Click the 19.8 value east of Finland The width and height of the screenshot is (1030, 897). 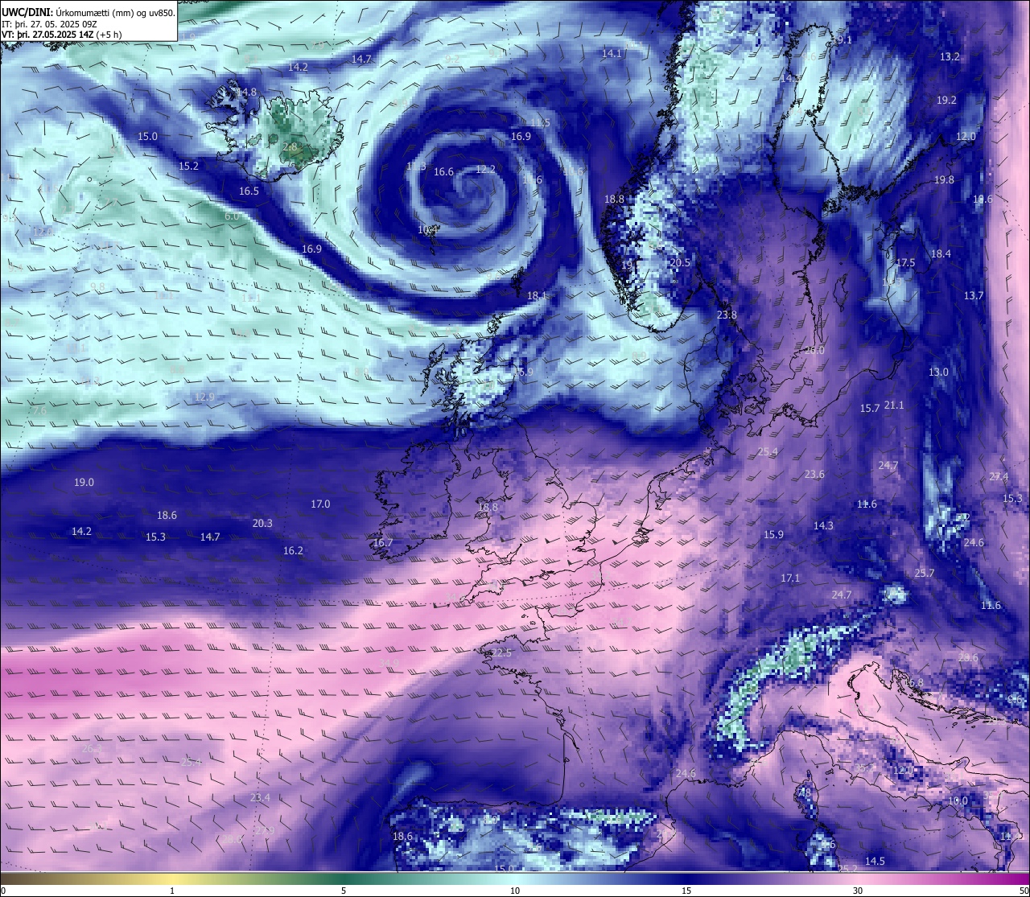pyautogui.click(x=944, y=180)
